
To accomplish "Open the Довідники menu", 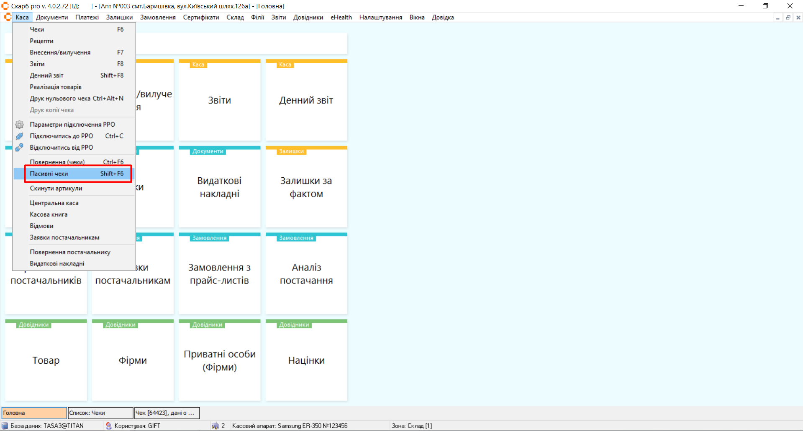I will pos(308,18).
